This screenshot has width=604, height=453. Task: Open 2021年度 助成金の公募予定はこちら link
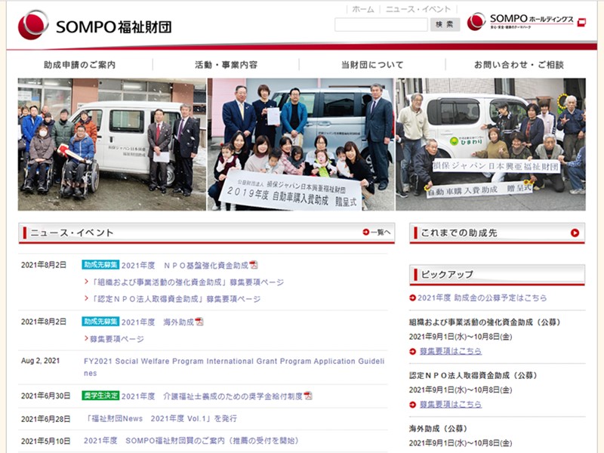point(482,297)
